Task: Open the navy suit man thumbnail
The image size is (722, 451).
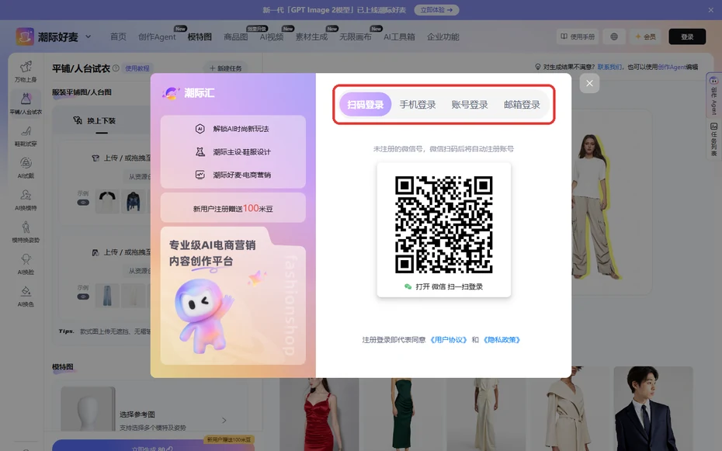Action: pyautogui.click(x=653, y=408)
